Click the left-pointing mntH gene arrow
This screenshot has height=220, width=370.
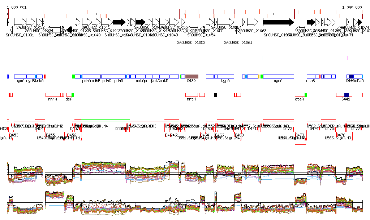tap(192, 30)
